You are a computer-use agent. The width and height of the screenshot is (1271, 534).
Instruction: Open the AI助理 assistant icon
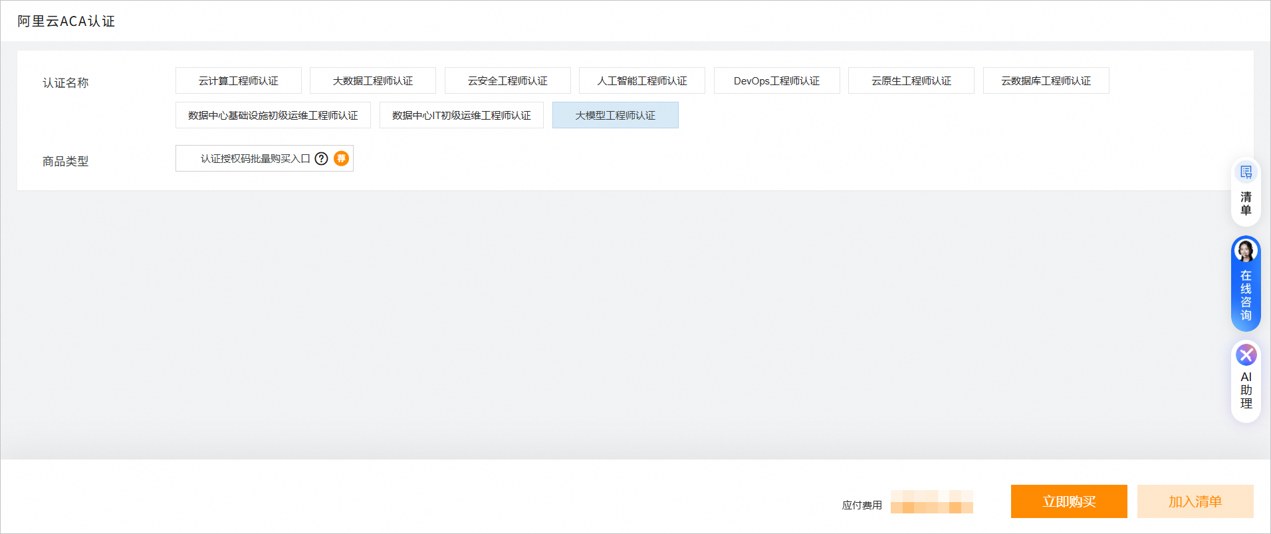[x=1246, y=354]
